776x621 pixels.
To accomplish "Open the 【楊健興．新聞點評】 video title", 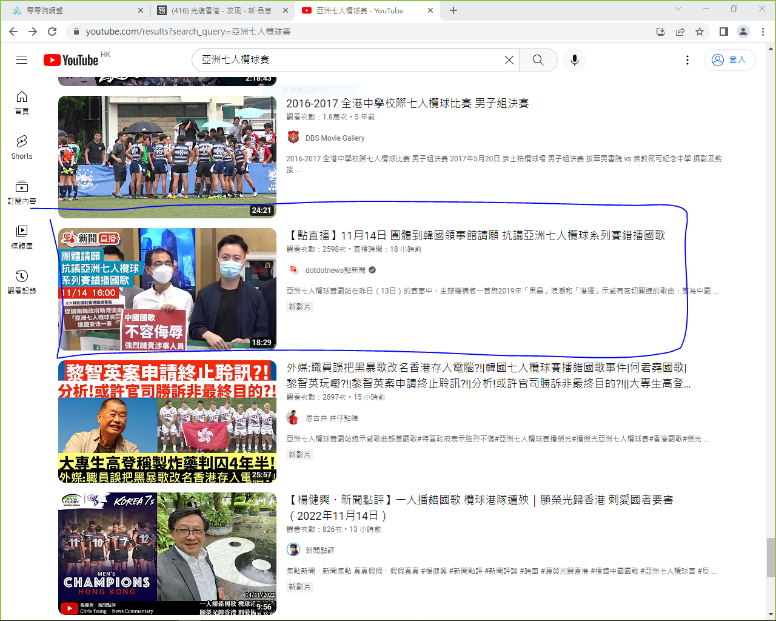I will click(x=480, y=508).
